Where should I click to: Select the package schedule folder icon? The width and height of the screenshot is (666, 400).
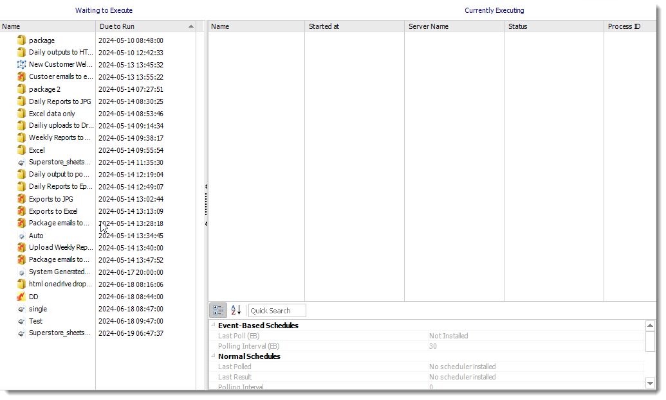[x=21, y=40]
